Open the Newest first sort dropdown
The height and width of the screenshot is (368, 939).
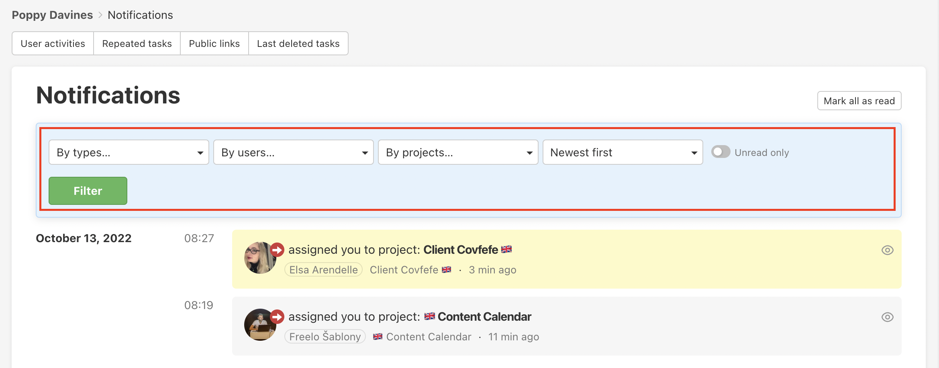click(x=623, y=152)
